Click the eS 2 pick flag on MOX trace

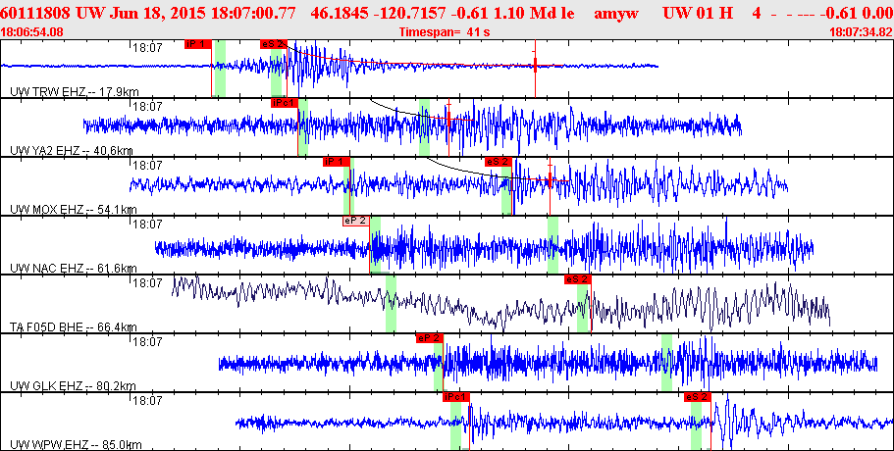pos(499,162)
